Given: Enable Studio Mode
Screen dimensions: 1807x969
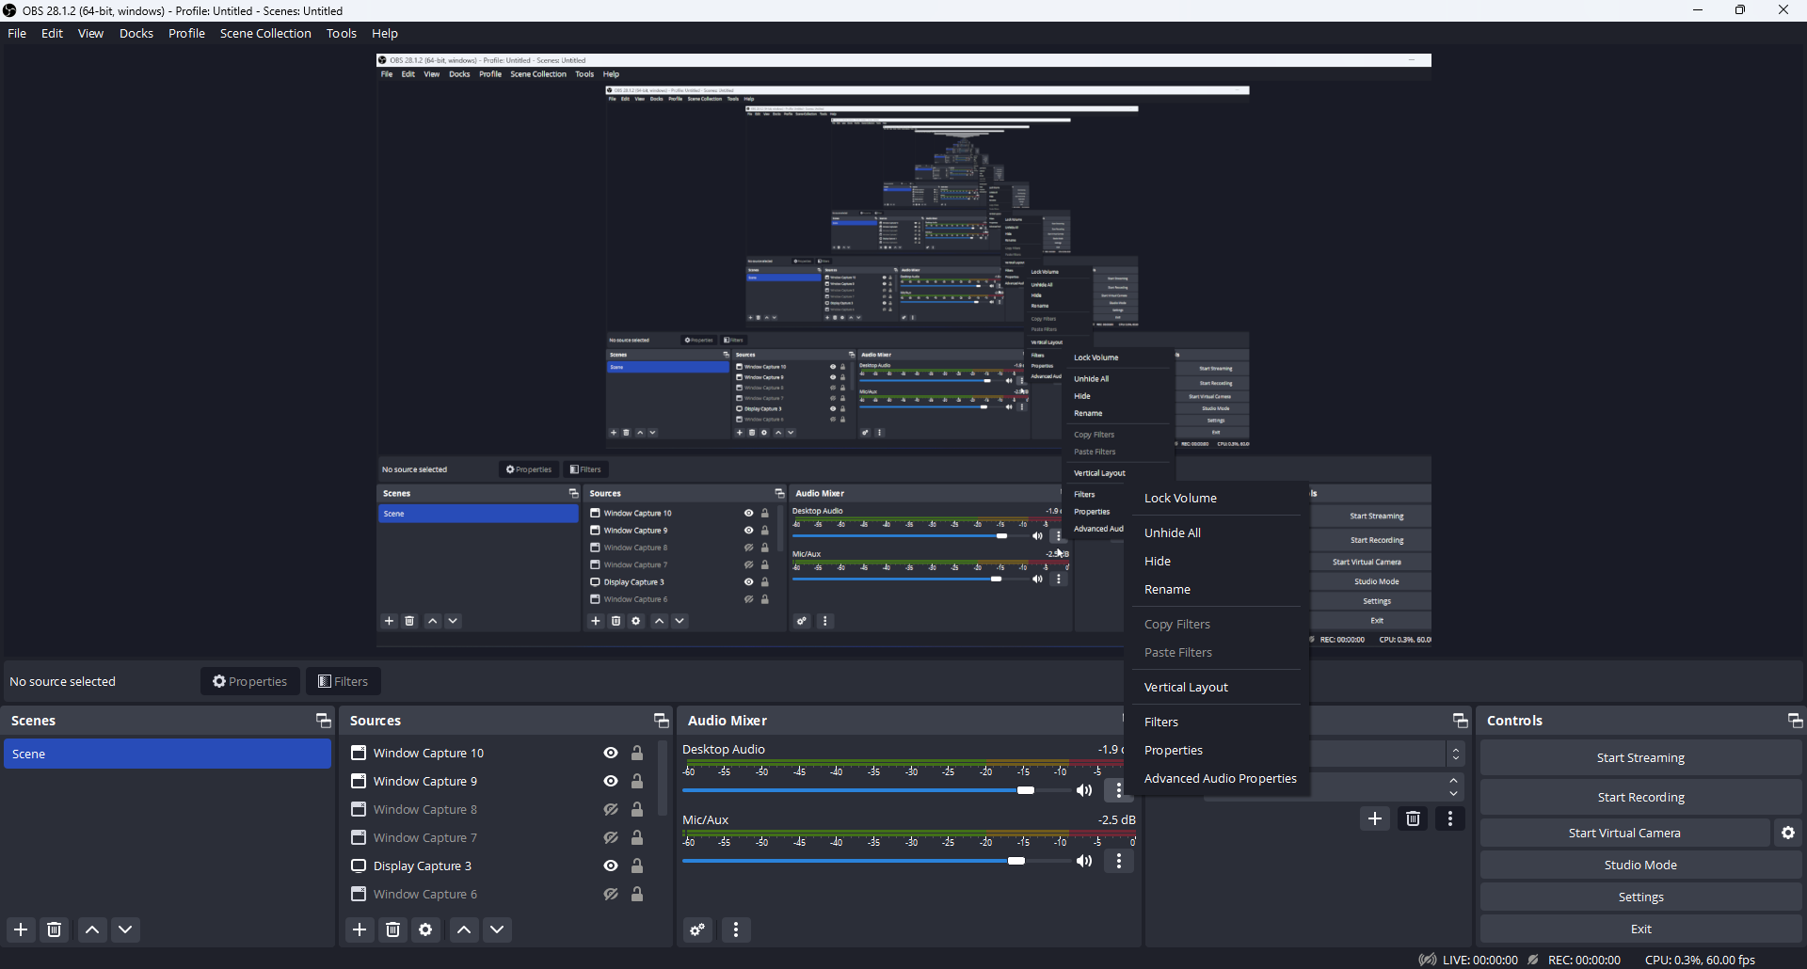Looking at the screenshot, I should click(1640, 864).
